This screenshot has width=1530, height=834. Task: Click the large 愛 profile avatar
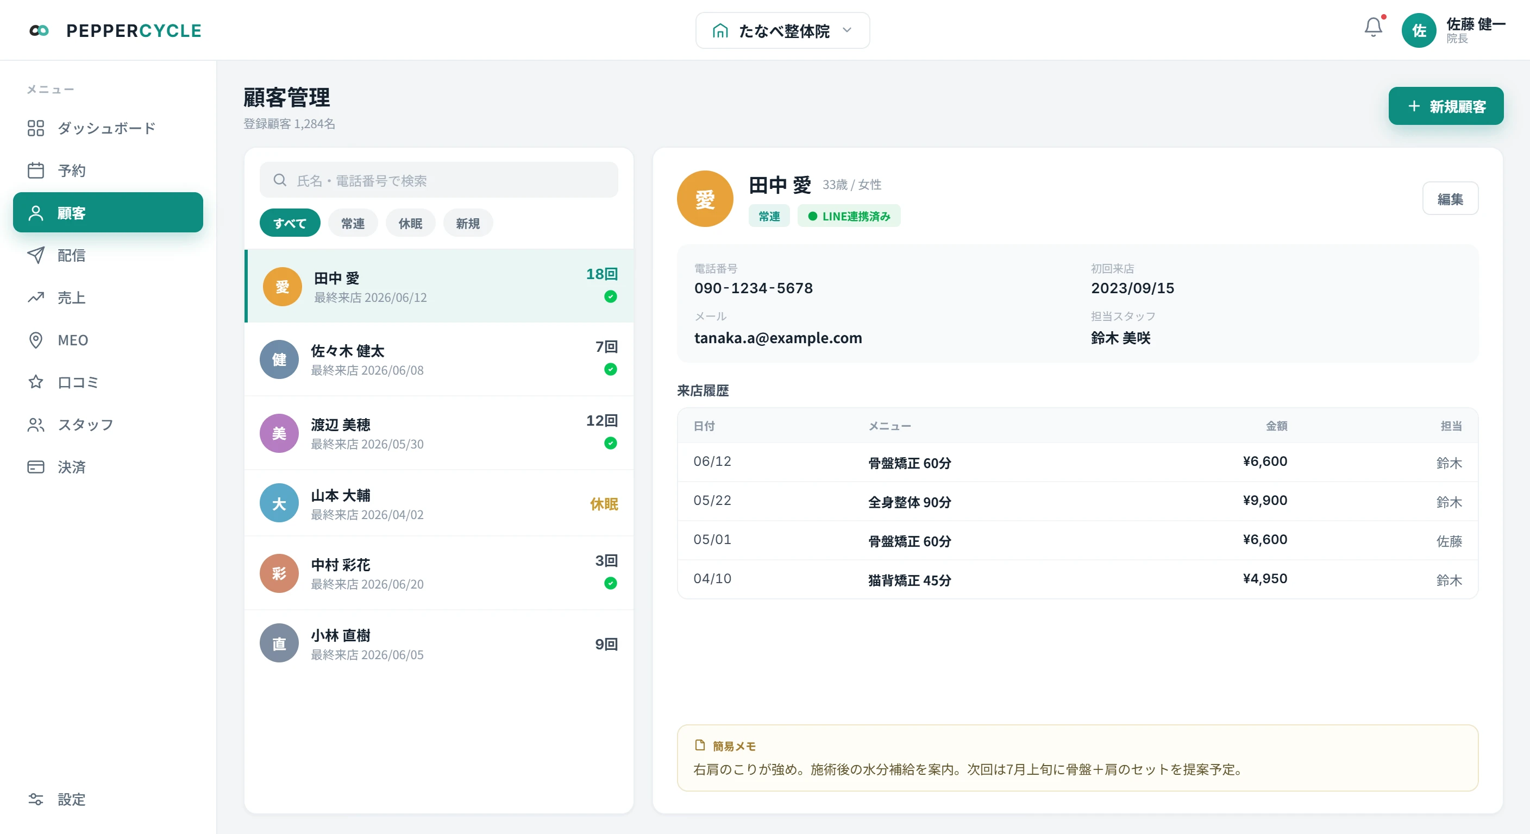(704, 199)
